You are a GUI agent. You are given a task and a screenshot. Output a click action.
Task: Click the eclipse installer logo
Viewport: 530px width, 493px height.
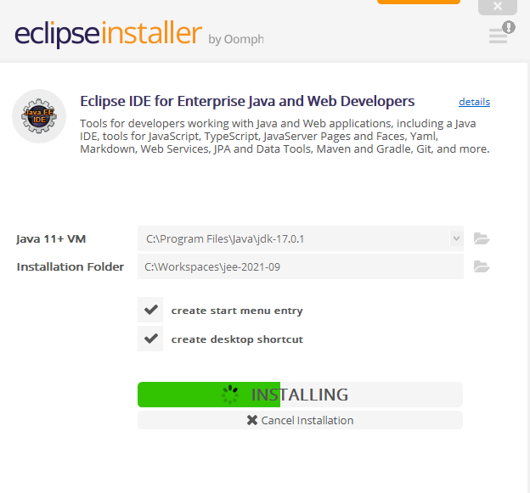pyautogui.click(x=108, y=33)
